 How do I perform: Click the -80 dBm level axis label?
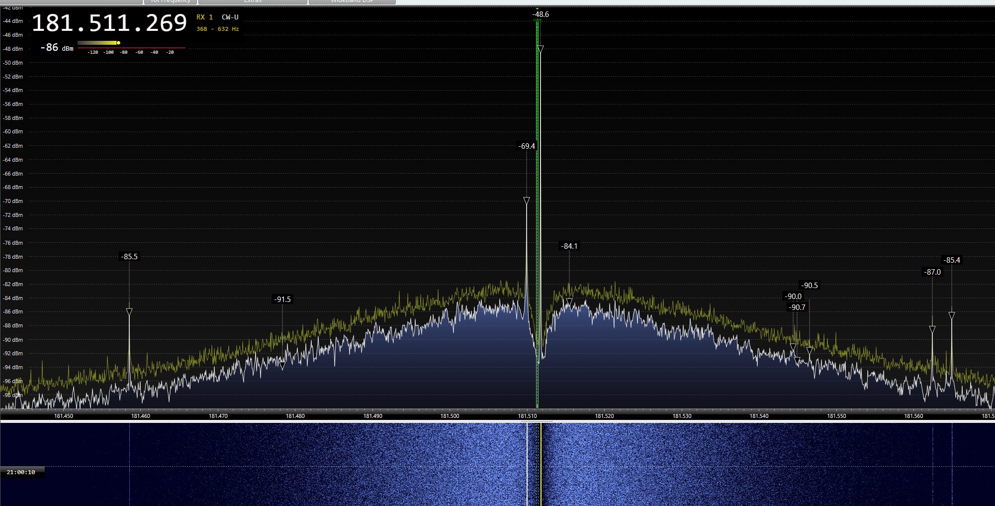click(13, 270)
